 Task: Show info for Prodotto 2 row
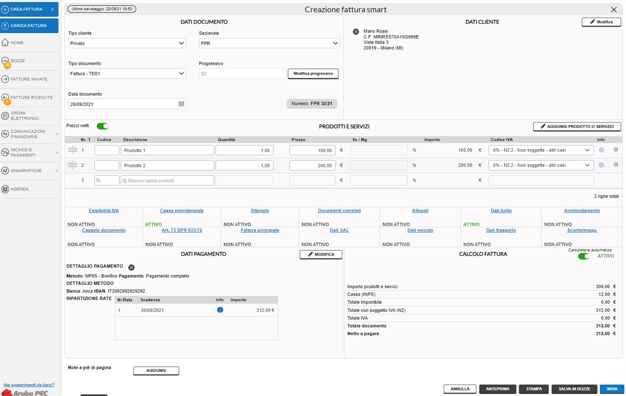click(601, 165)
